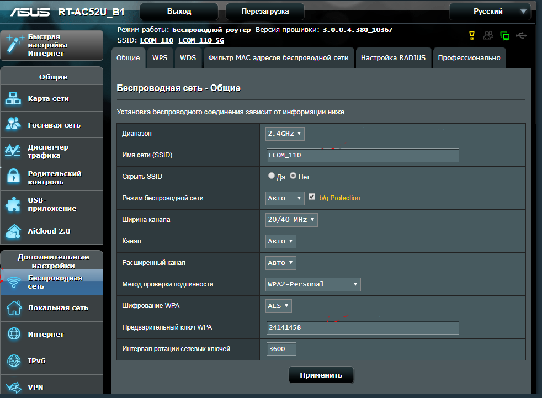Select the Родительский контроль padlock icon
The image size is (542, 398).
pyautogui.click(x=13, y=177)
